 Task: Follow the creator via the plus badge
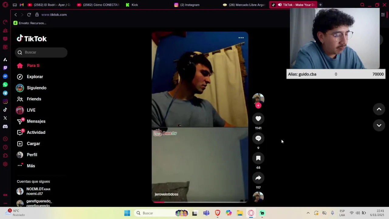[258, 106]
